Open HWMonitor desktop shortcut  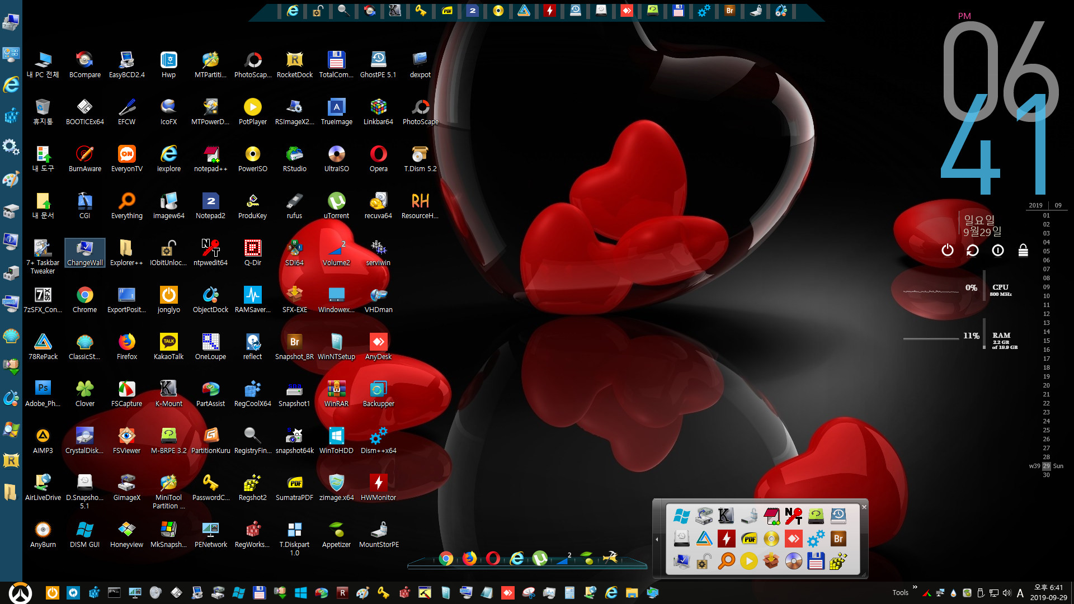coord(378,487)
